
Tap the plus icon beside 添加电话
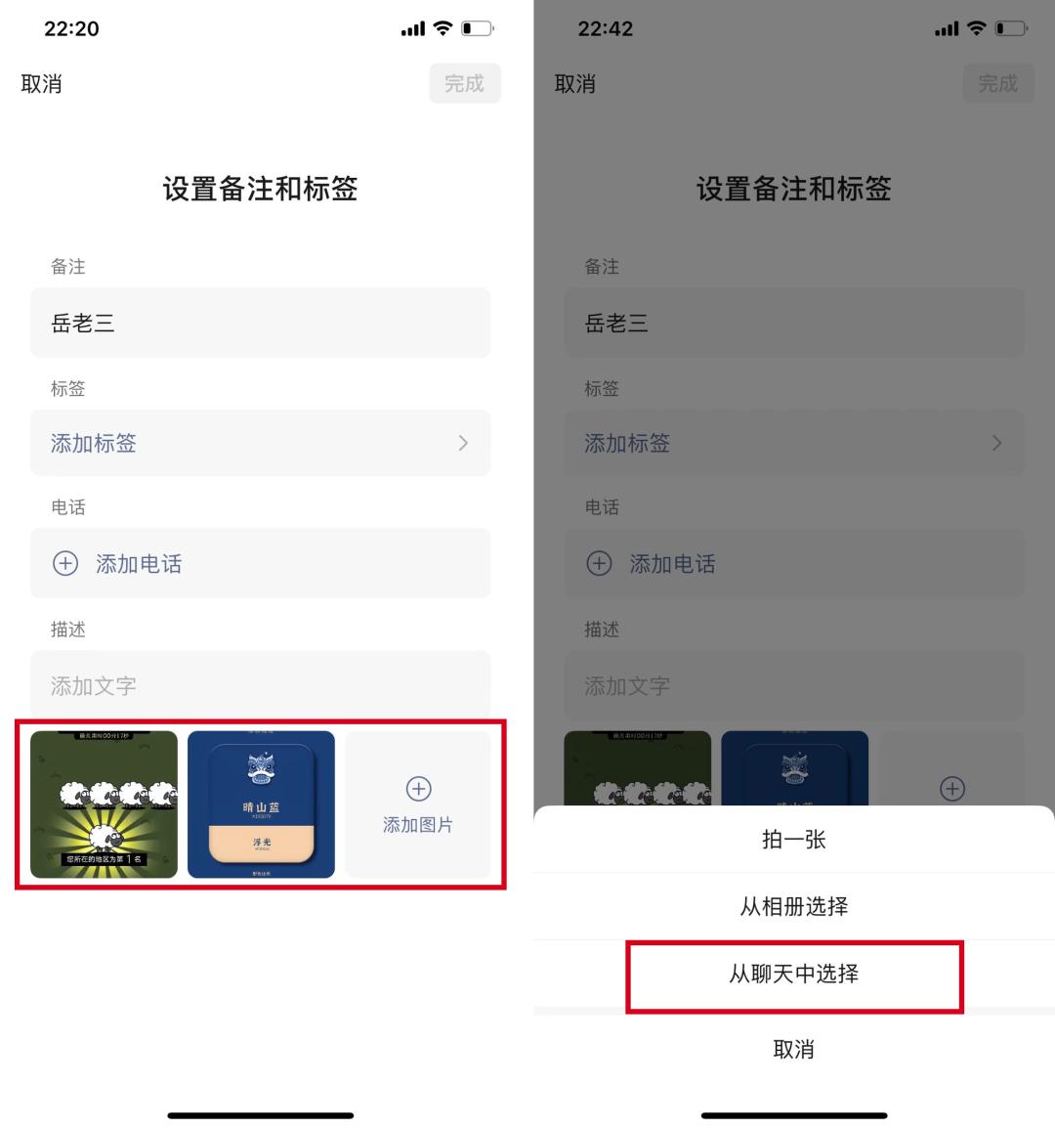coord(65,563)
